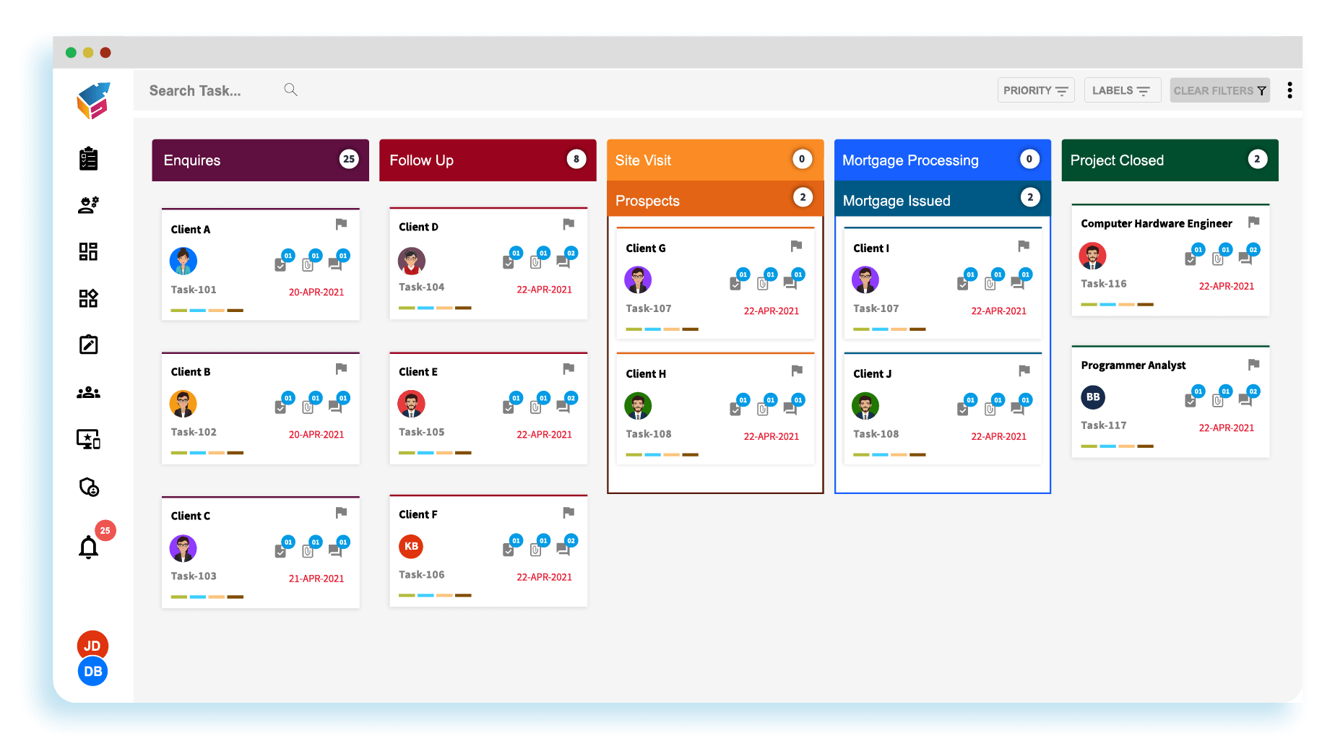Open comments icon on Client E card
The width and height of the screenshot is (1322, 749).
pos(563,407)
